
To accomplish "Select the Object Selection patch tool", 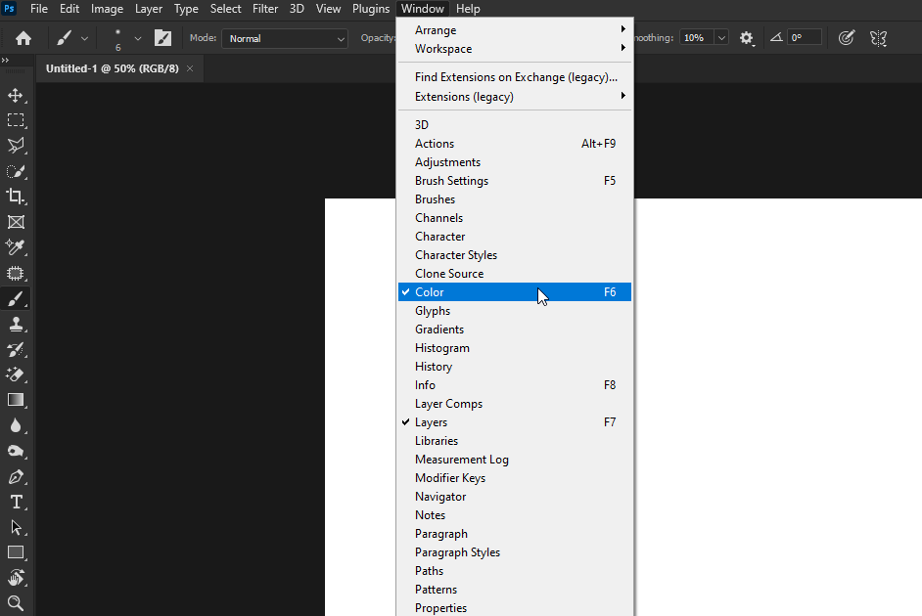I will pyautogui.click(x=16, y=273).
